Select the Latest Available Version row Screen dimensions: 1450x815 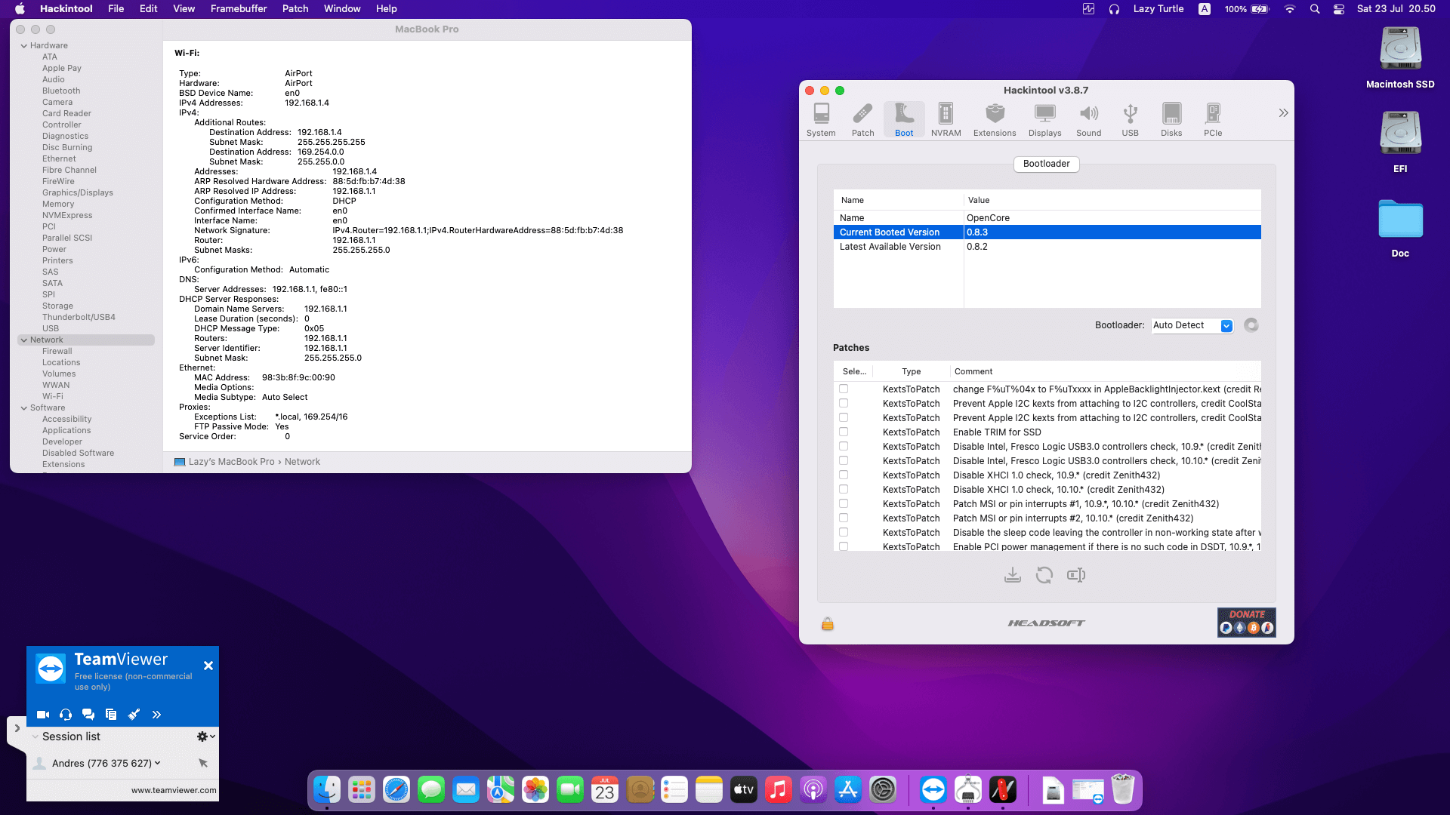tap(1047, 247)
